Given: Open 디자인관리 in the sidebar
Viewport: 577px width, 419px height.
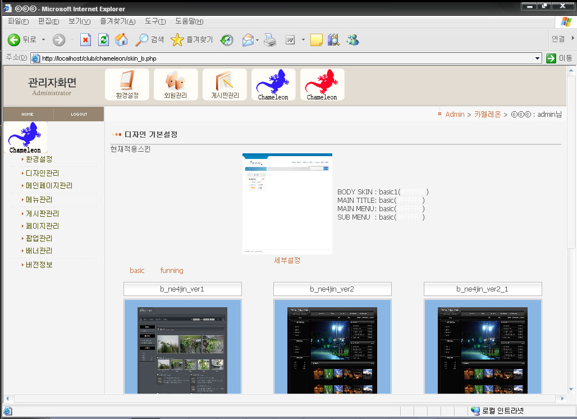Looking at the screenshot, I should point(42,173).
